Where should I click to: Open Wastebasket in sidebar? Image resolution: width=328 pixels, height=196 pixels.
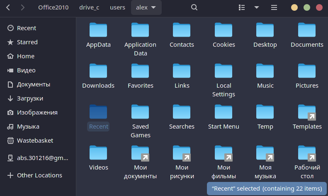point(35,141)
